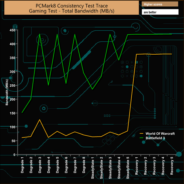This screenshot has height=184, width=184.
Task: Click the Battlefield 3 dip at SteadyState 1
Action: [x=93, y=89]
